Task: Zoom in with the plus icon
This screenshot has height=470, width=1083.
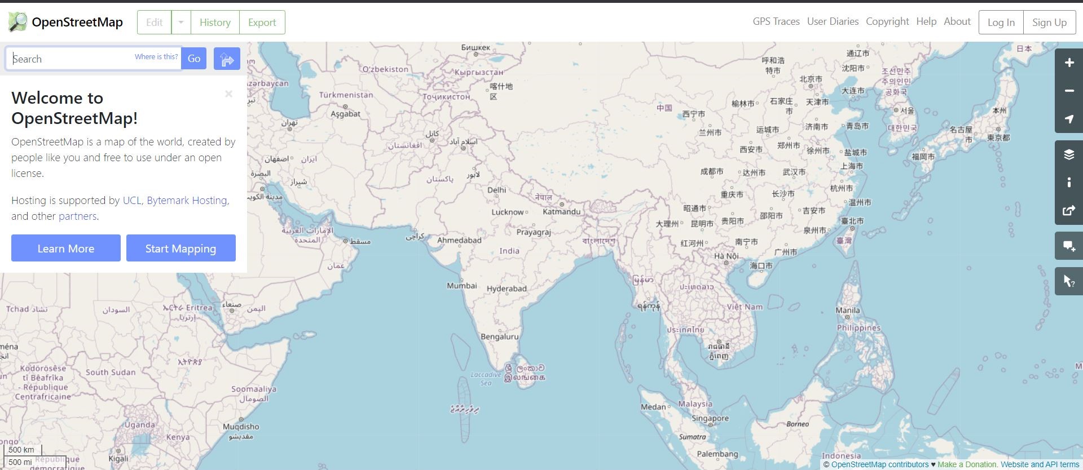Action: click(x=1069, y=63)
